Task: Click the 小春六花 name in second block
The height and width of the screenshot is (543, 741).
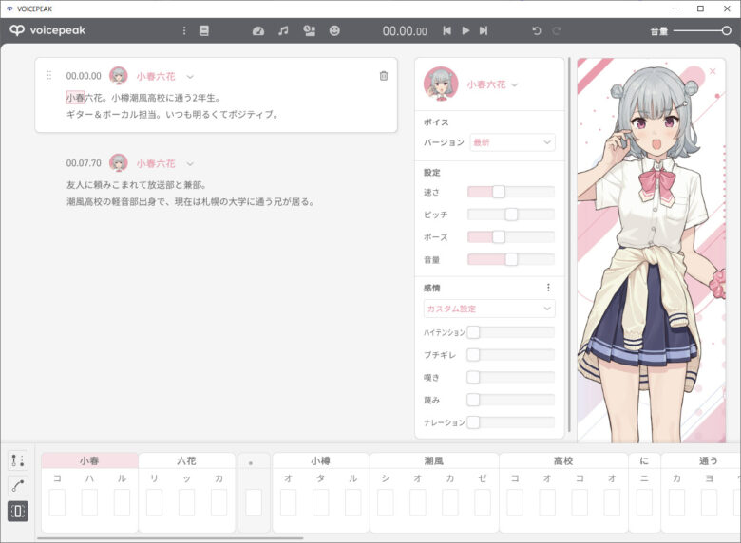Action: click(x=156, y=163)
